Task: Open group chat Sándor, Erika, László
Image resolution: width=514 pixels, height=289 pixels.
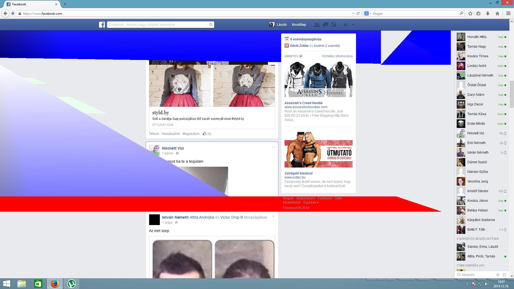Action: click(x=481, y=247)
